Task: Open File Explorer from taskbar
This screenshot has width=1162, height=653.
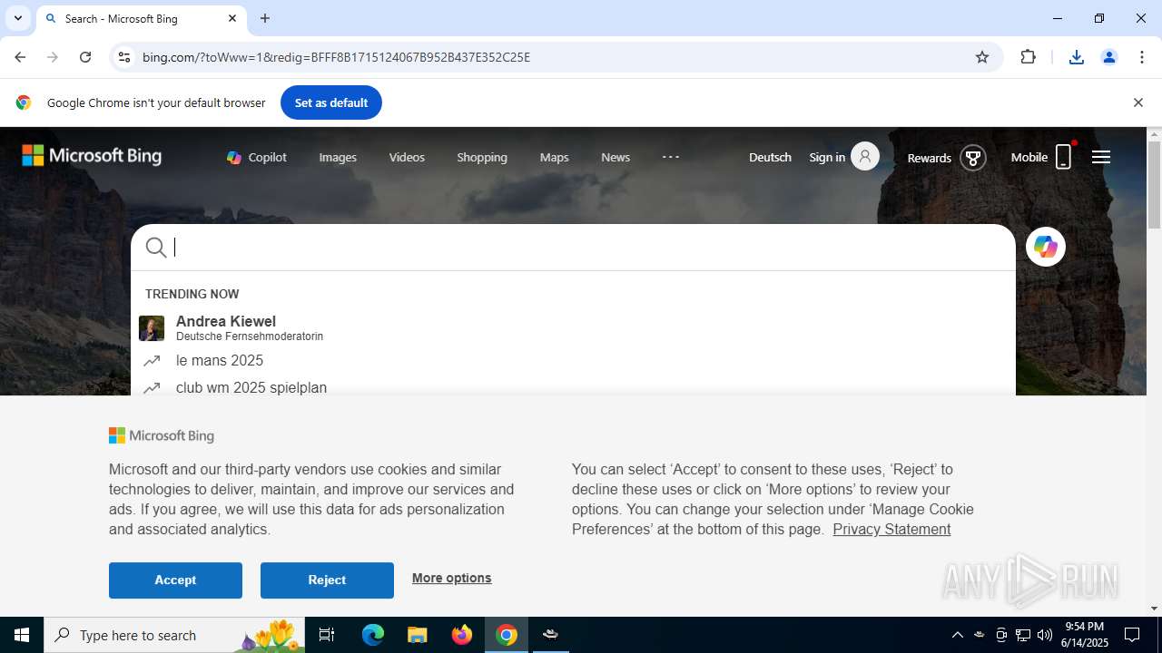Action: 417,635
